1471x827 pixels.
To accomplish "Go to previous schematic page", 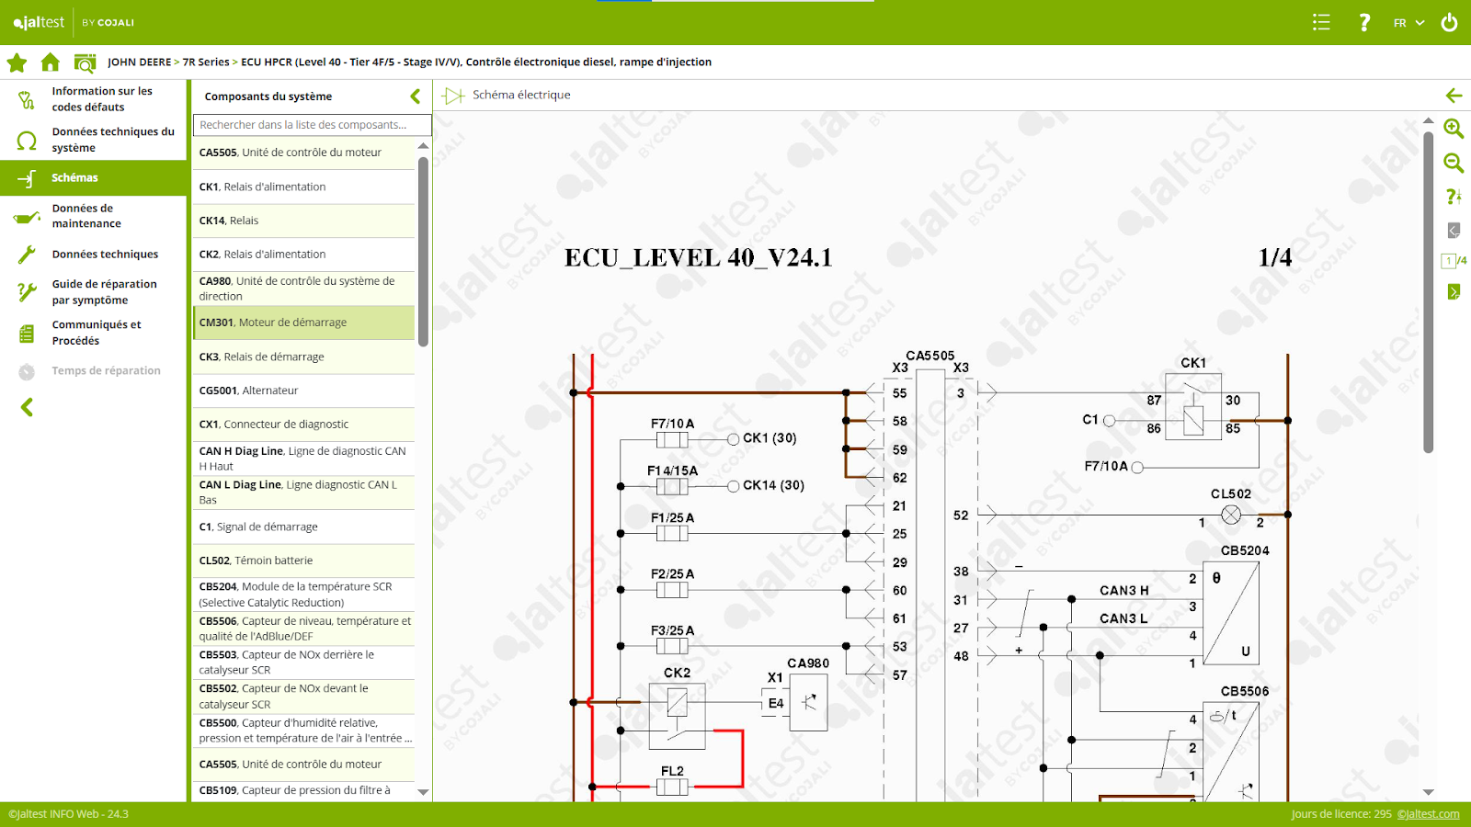I will click(x=1454, y=231).
